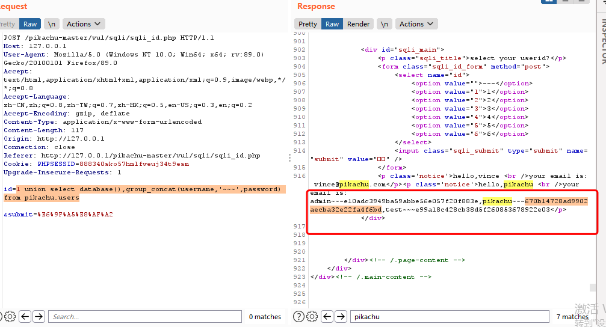Switch Response view to Render tab
This screenshot has height=327, width=606.
coord(358,24)
